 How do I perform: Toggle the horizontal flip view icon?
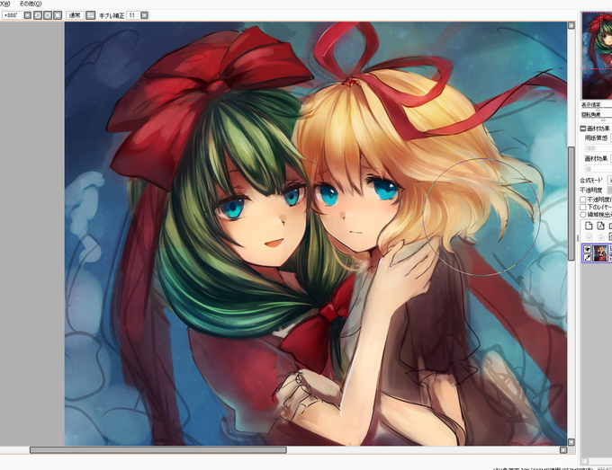coord(91,15)
